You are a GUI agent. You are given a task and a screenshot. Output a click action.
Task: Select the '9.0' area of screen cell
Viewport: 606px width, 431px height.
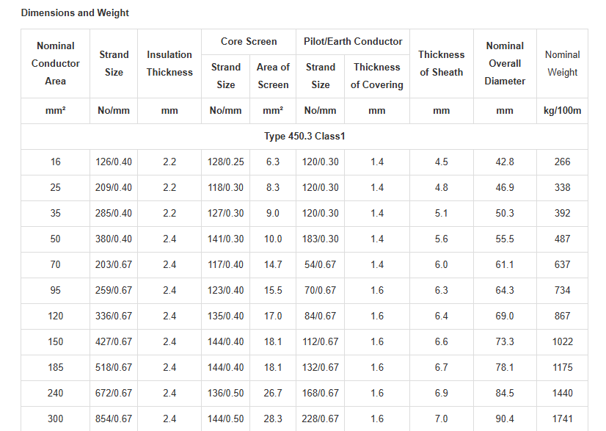tap(273, 213)
